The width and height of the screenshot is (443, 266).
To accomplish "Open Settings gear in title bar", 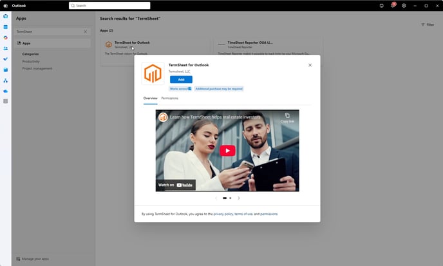I will pyautogui.click(x=404, y=6).
